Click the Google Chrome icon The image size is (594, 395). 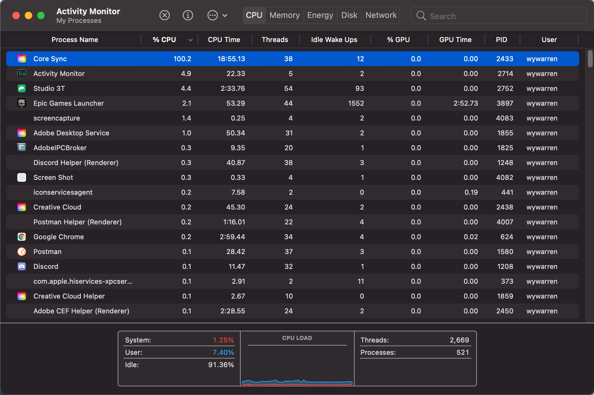(22, 237)
